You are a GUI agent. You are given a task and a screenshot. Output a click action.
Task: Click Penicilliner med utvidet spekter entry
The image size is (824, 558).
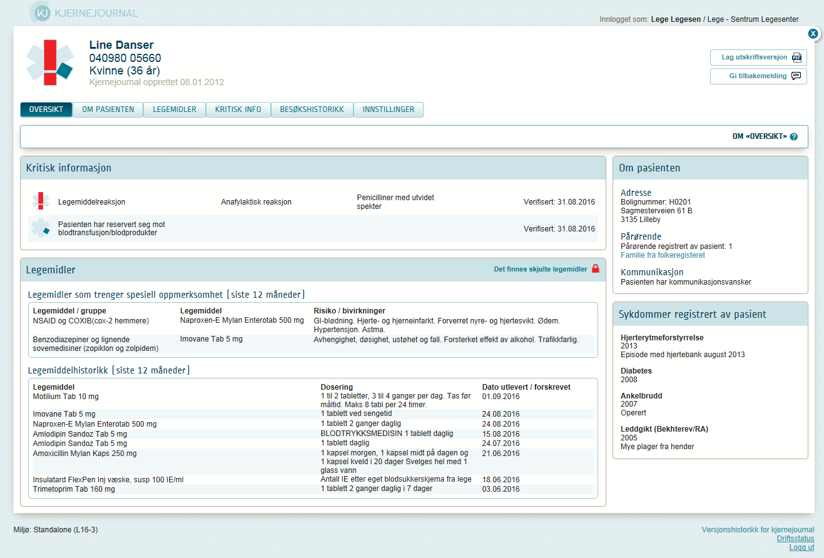[x=395, y=201]
